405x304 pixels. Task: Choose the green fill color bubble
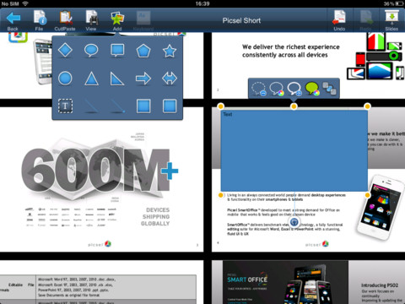pyautogui.click(x=312, y=89)
